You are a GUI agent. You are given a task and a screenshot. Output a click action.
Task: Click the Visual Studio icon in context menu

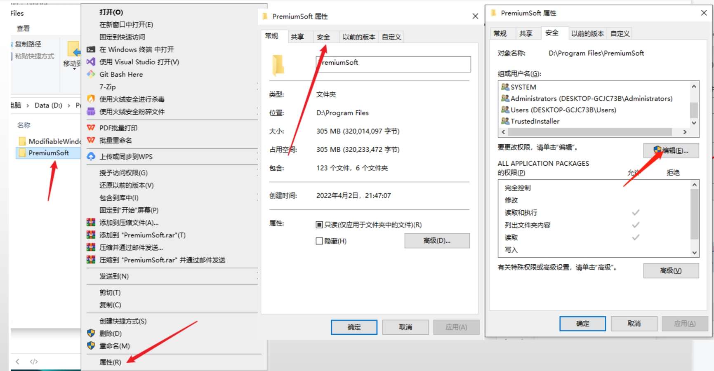(x=91, y=62)
